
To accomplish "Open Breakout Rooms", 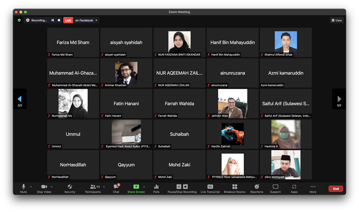I will click(x=235, y=188).
